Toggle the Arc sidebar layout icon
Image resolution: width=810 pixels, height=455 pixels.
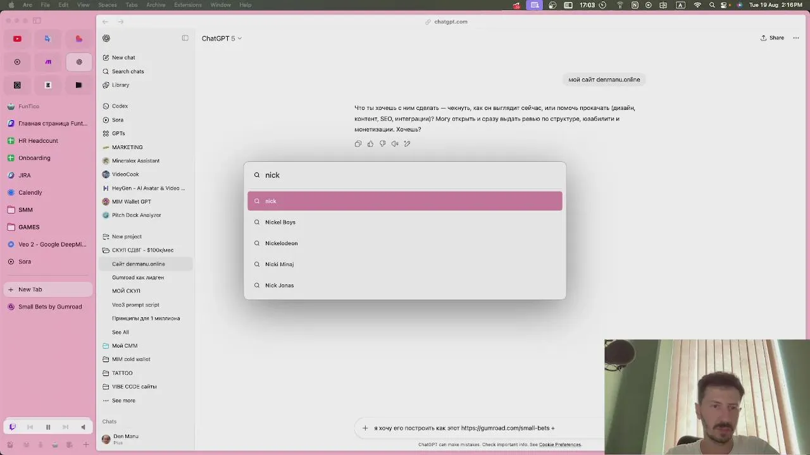click(37, 21)
